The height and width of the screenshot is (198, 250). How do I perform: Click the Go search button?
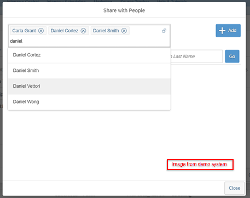232,56
